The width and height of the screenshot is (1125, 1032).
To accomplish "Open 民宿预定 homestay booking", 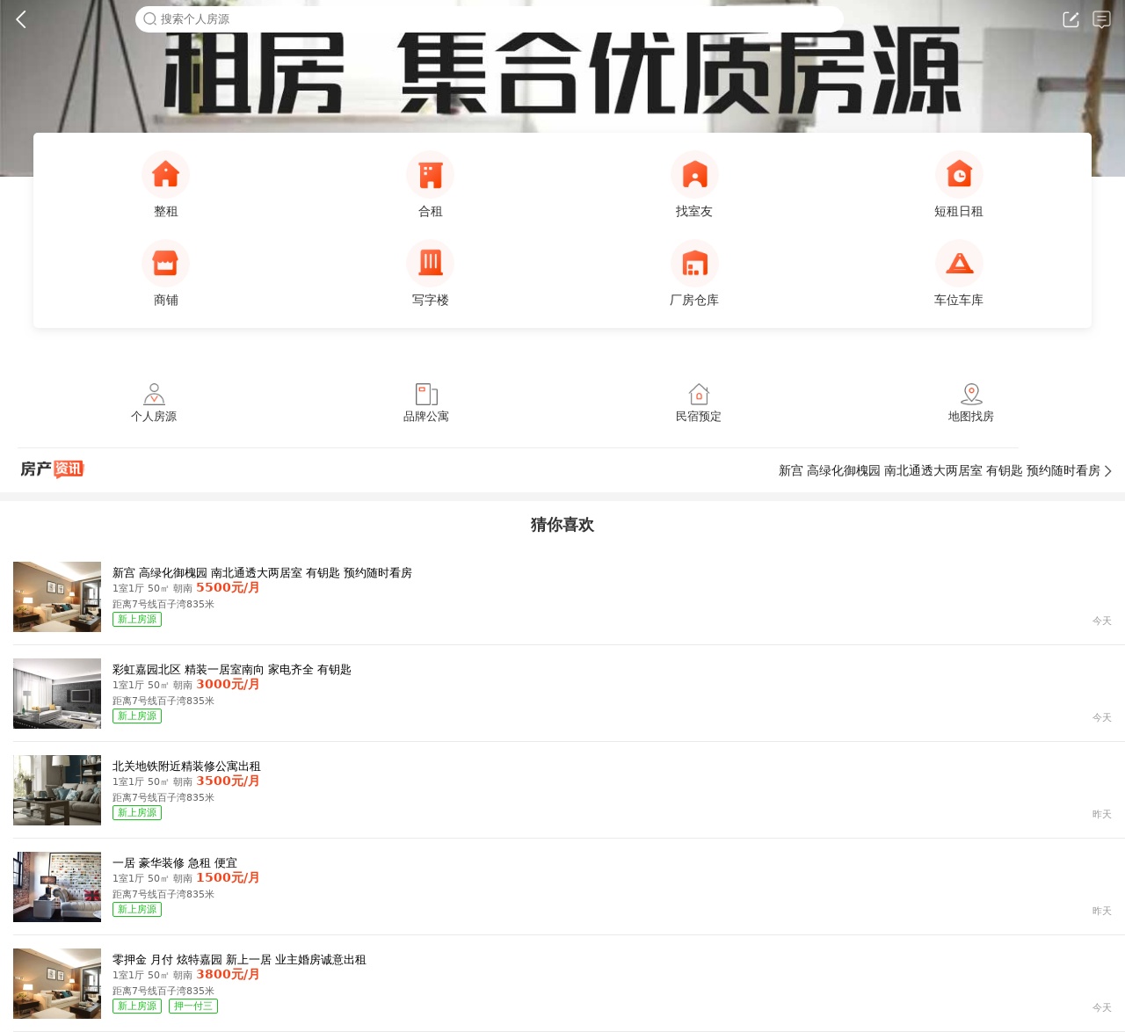I will (x=699, y=403).
